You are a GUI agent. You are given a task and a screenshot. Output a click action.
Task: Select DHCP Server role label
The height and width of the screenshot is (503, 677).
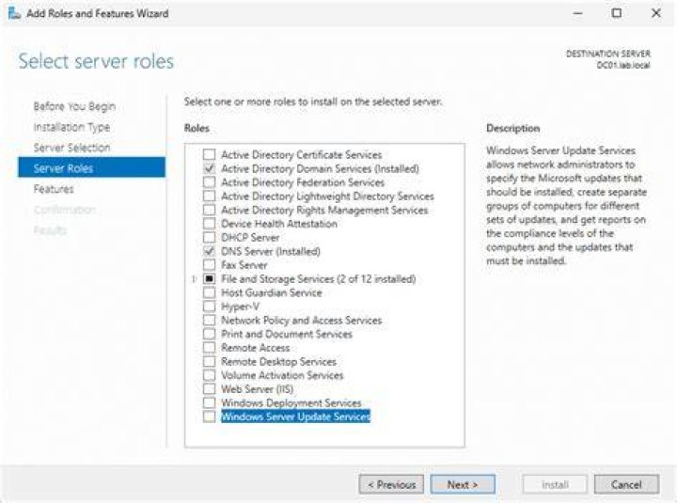[x=250, y=238]
